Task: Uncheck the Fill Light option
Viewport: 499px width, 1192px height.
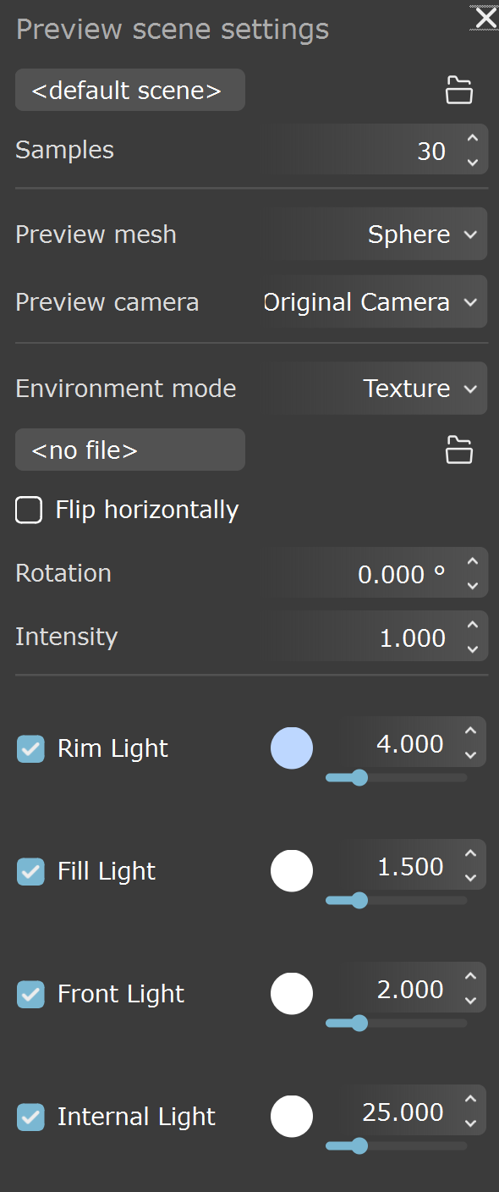Action: [x=30, y=871]
